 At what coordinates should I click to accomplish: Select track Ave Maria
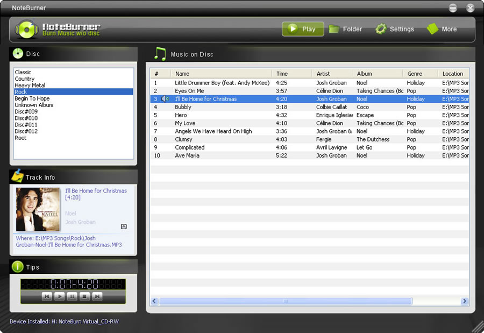(310, 155)
